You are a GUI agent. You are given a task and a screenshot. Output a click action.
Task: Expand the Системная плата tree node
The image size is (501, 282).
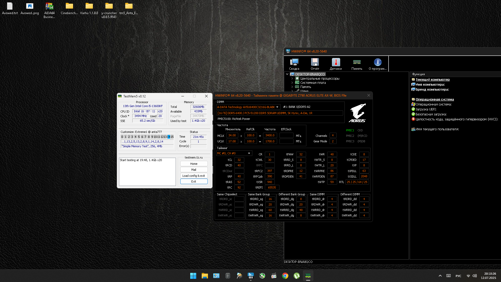(292, 83)
